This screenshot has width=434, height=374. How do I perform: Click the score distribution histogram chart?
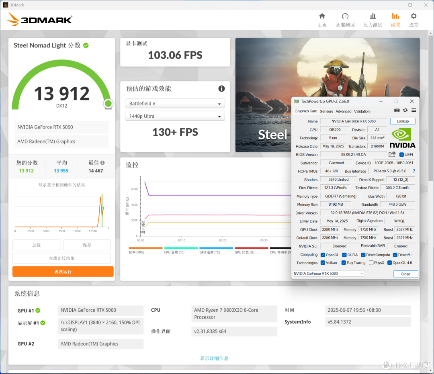(61, 212)
